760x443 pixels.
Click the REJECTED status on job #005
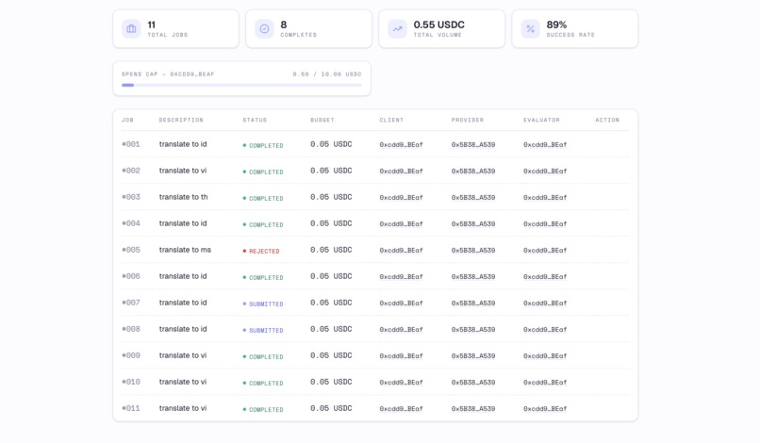(x=261, y=251)
